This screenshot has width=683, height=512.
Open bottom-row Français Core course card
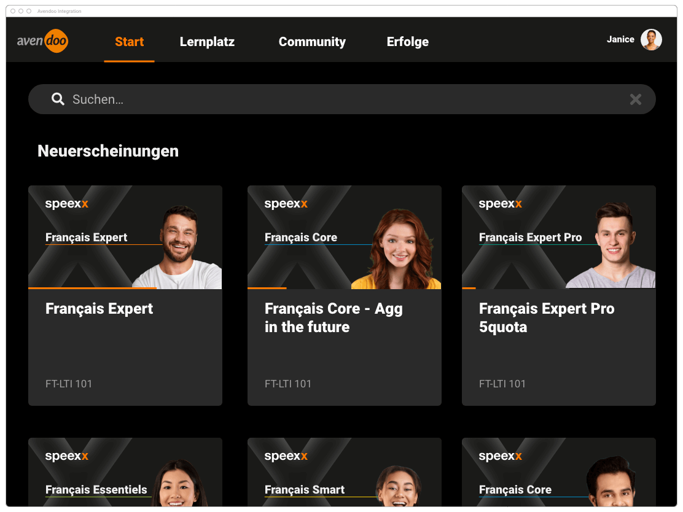(x=558, y=472)
